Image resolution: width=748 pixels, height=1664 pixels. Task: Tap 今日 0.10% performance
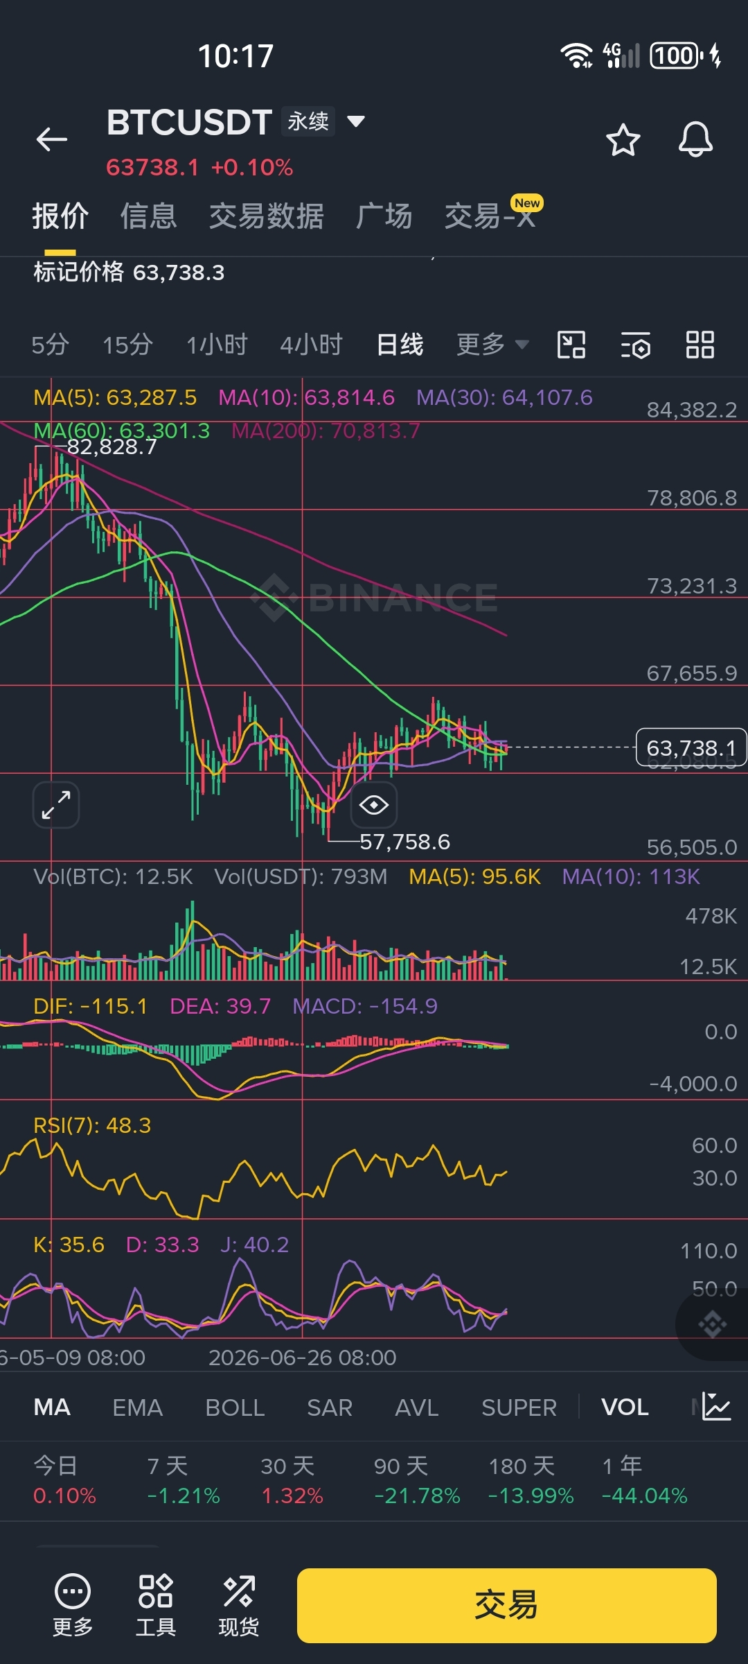(64, 1480)
